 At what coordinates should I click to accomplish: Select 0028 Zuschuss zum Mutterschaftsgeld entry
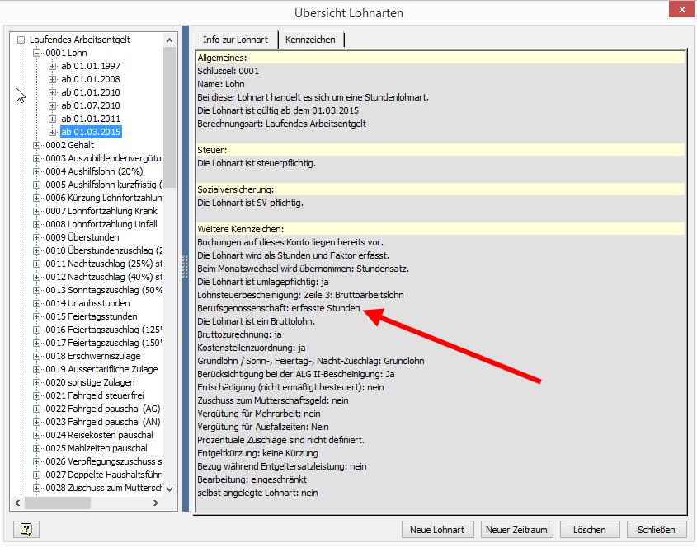(x=104, y=488)
